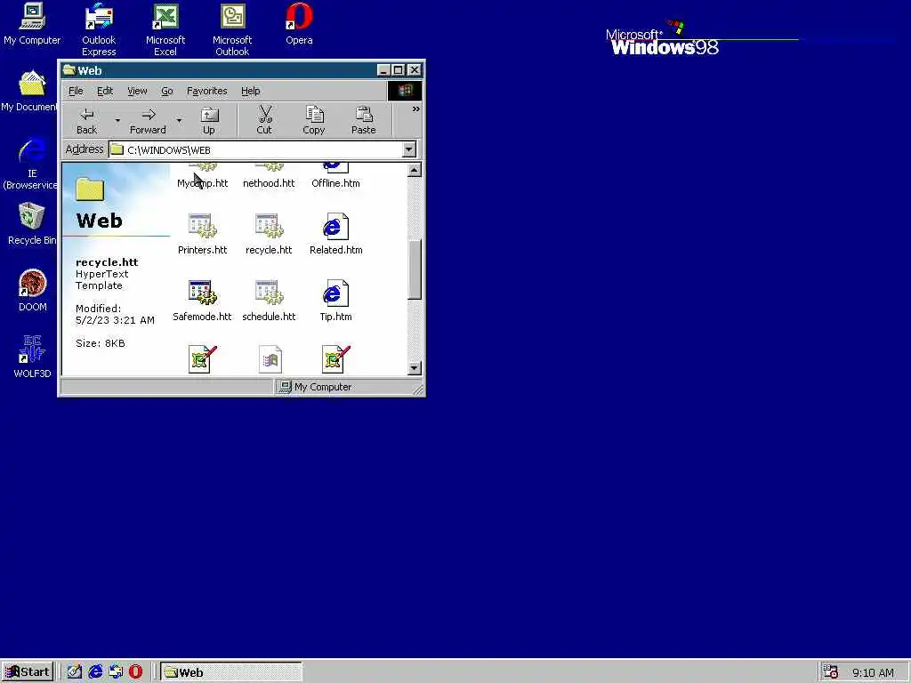The width and height of the screenshot is (911, 683).
Task: Close the Web window
Action: tap(415, 70)
